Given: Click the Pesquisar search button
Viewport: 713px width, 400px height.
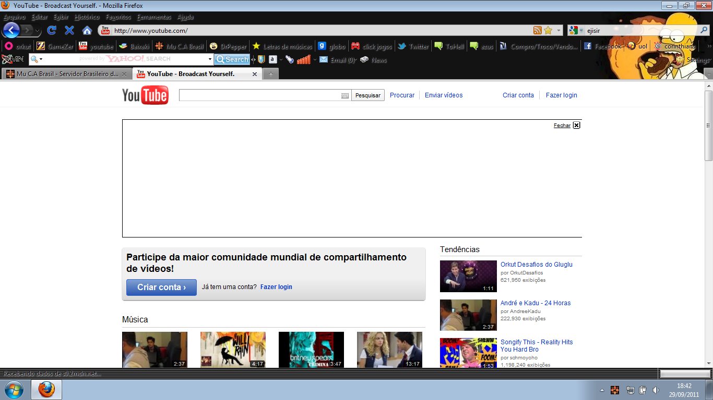Looking at the screenshot, I should click(367, 95).
